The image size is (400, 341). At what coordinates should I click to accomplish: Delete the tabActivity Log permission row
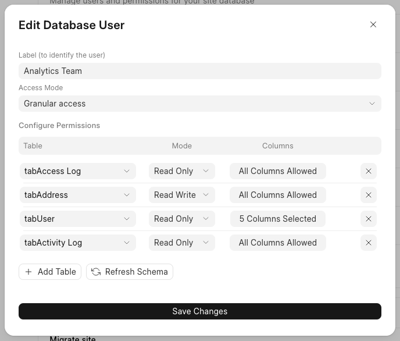tap(368, 243)
